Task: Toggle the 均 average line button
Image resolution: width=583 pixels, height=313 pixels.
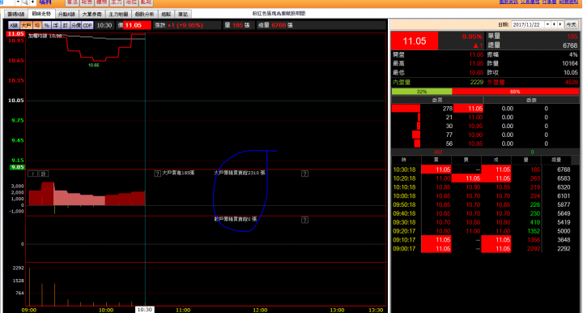Action: pos(37,25)
